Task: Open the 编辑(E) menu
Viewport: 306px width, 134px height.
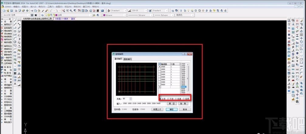Action: click(x=16, y=7)
